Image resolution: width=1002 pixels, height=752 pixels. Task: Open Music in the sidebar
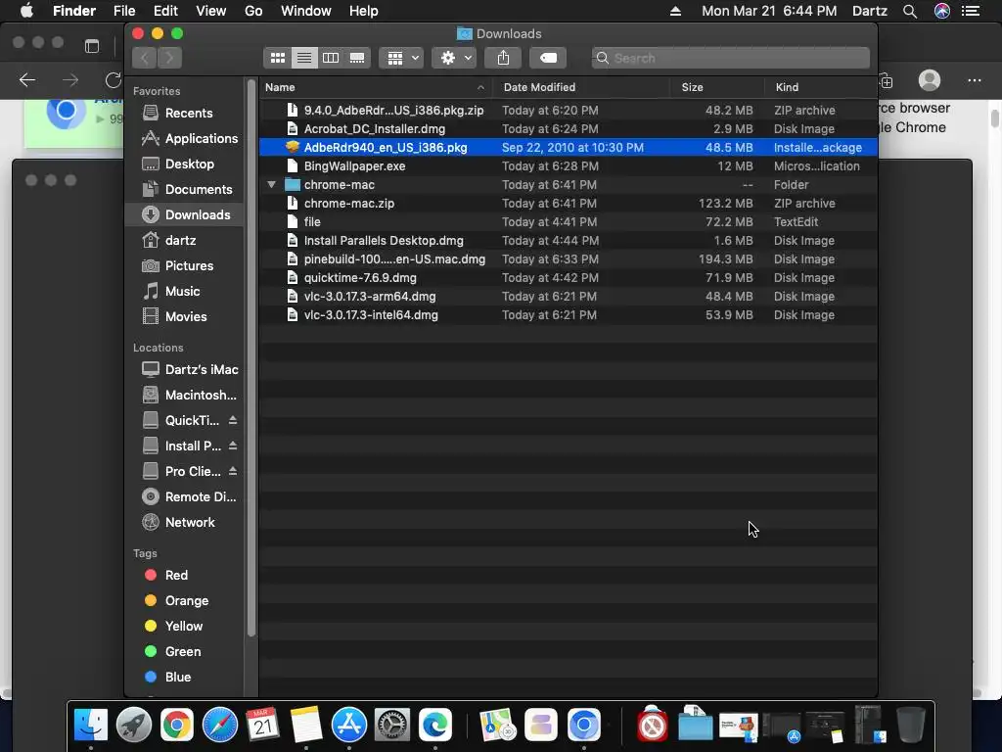pos(182,292)
